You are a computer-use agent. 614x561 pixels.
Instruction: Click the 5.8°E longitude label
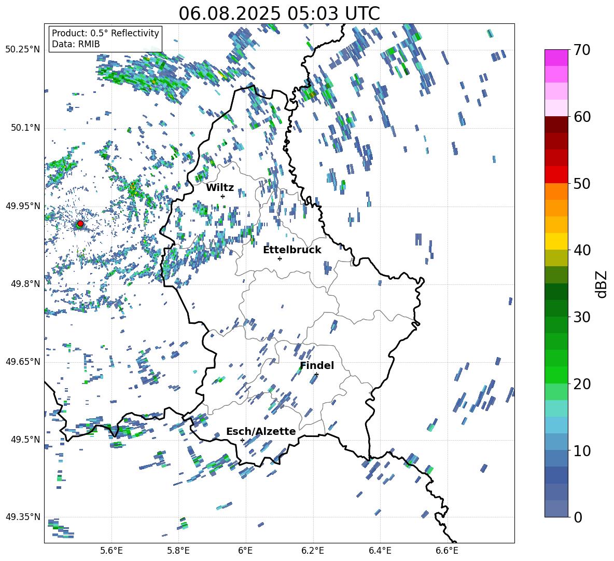click(178, 551)
